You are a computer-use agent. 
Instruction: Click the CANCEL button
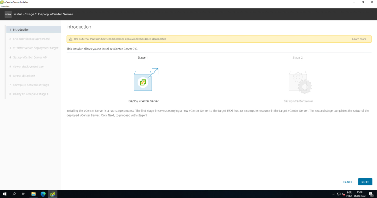pyautogui.click(x=348, y=182)
